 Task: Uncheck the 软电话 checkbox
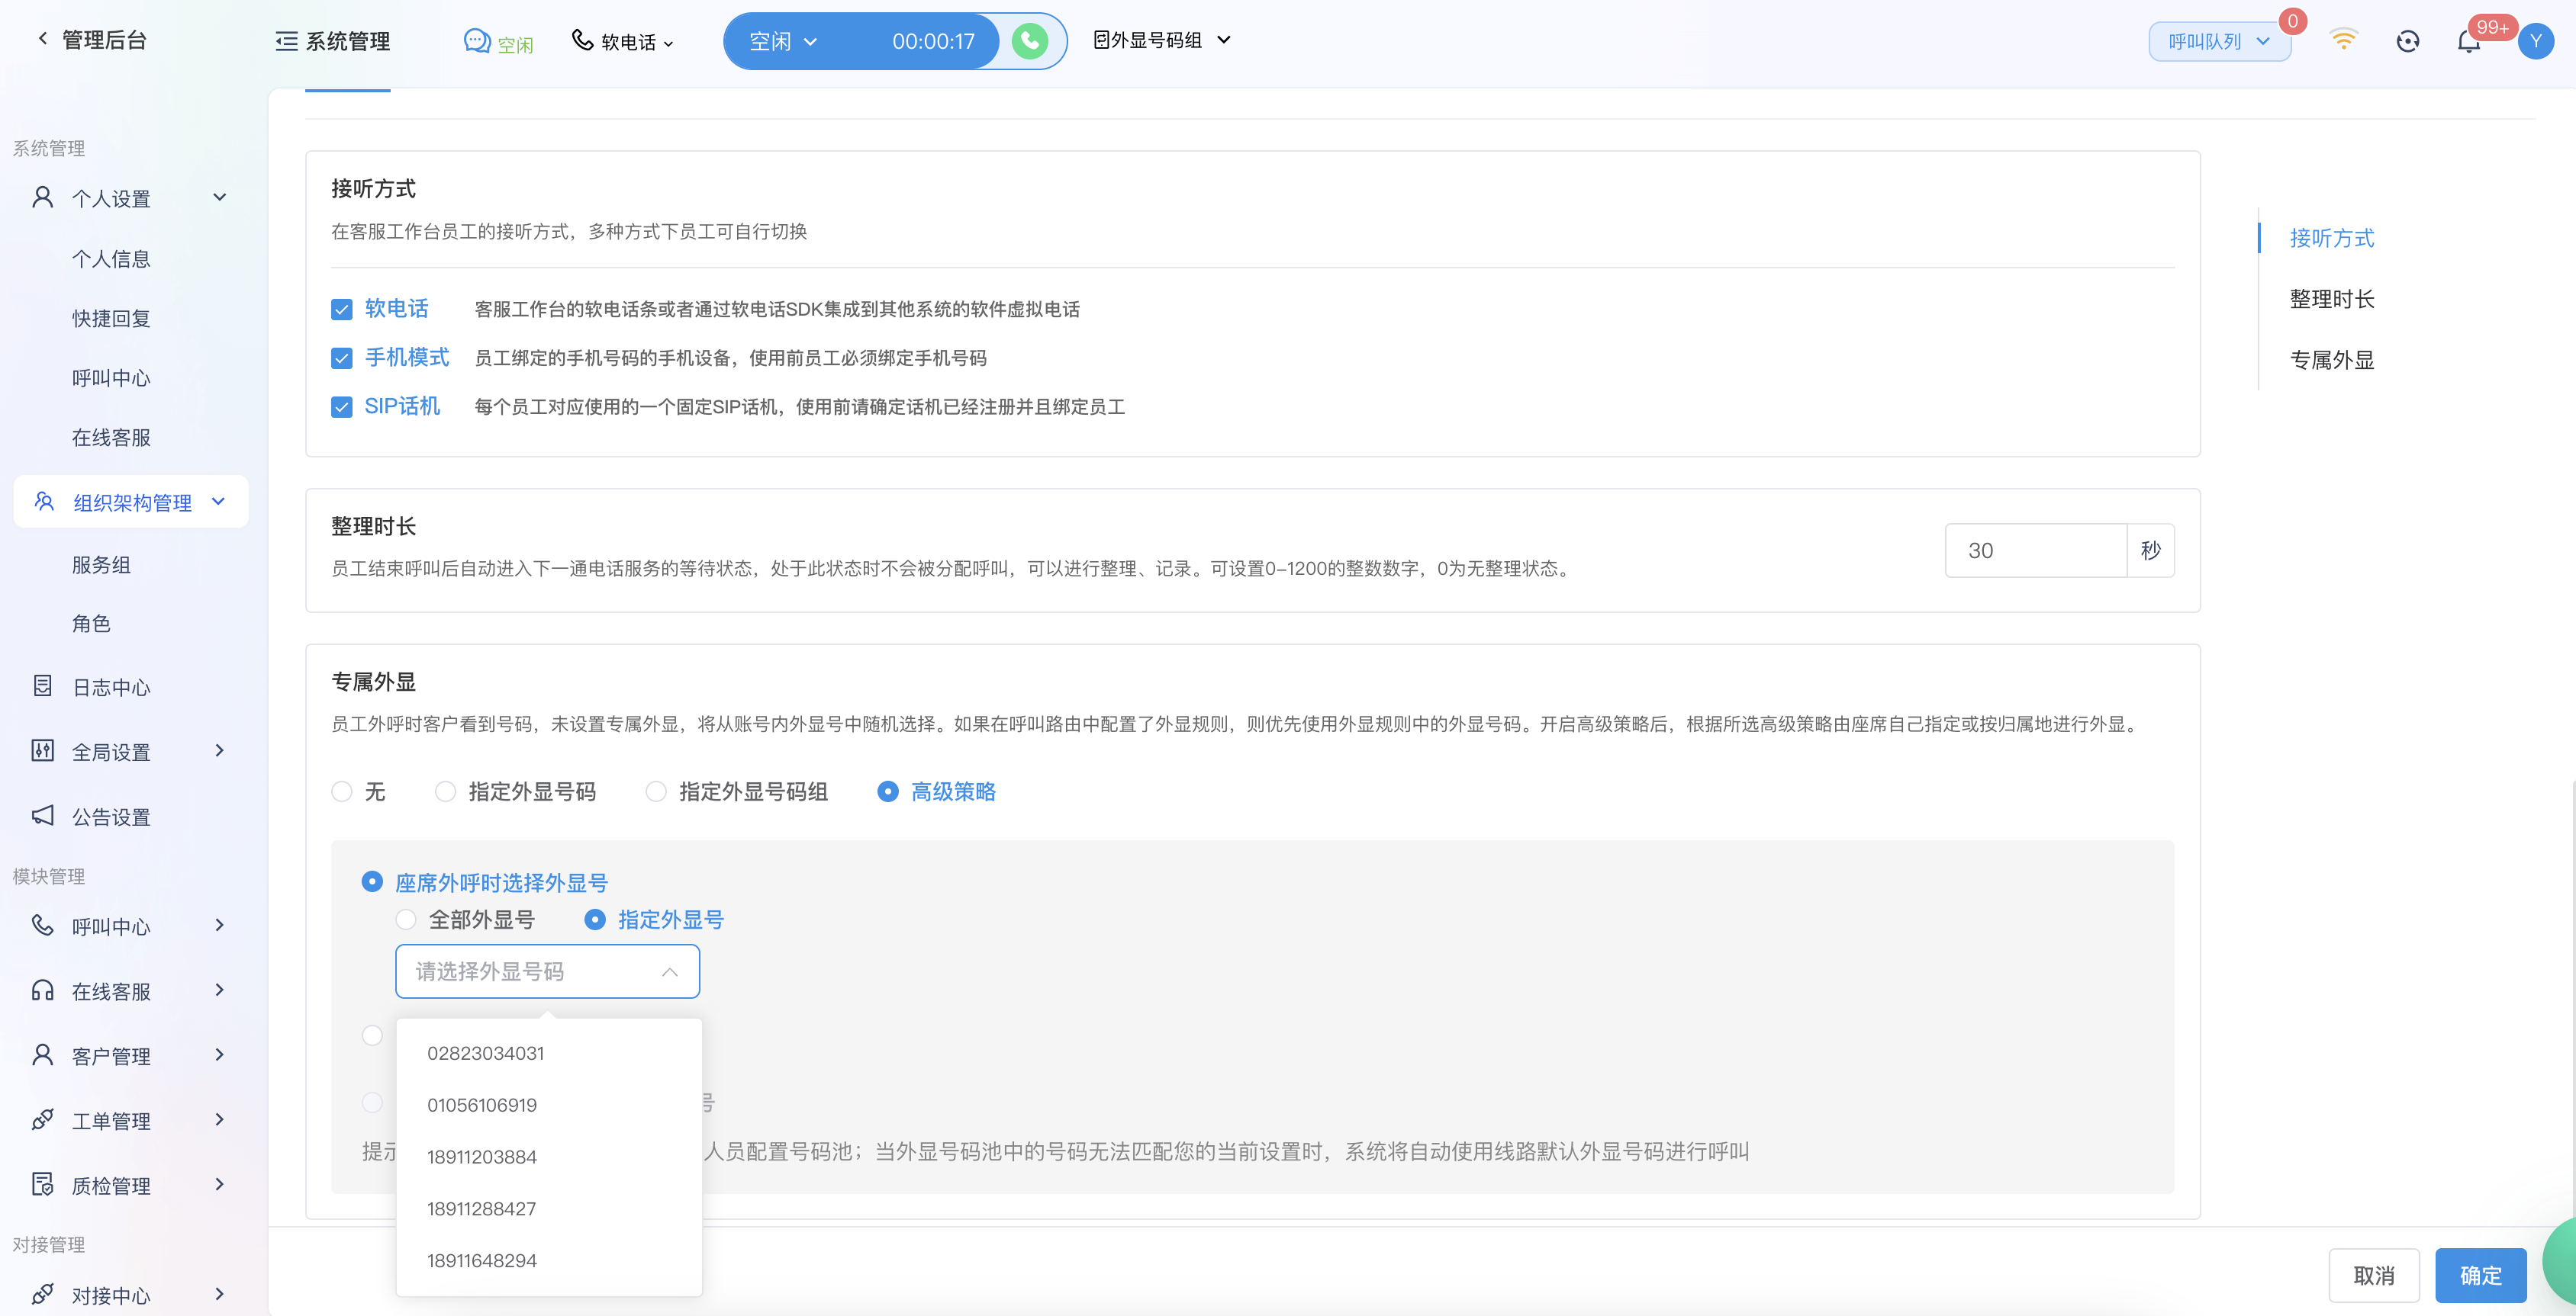(x=342, y=309)
